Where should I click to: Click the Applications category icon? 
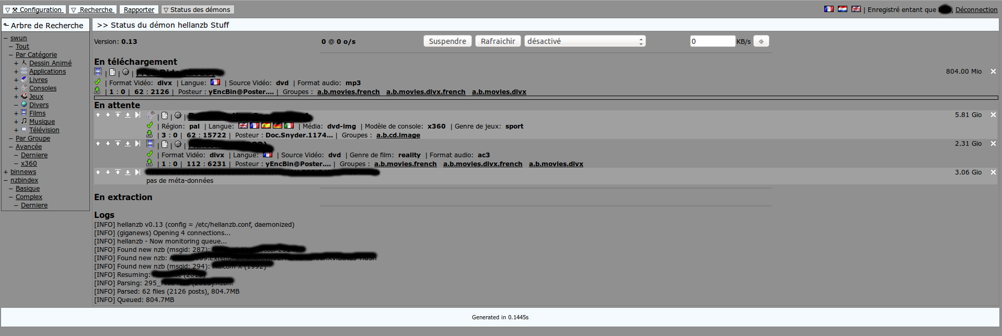(x=24, y=71)
